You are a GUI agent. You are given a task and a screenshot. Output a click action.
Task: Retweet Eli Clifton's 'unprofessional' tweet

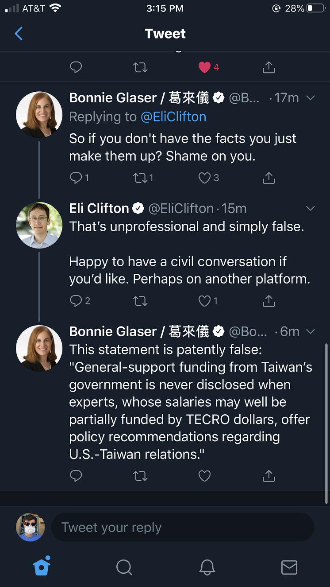point(140,301)
